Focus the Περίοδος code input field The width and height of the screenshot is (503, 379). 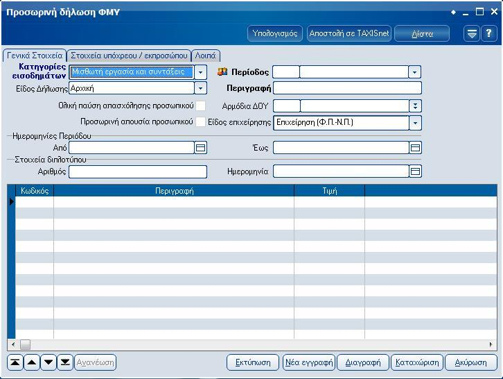click(x=286, y=72)
